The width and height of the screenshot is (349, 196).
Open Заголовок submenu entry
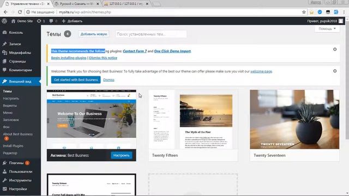(x=11, y=120)
